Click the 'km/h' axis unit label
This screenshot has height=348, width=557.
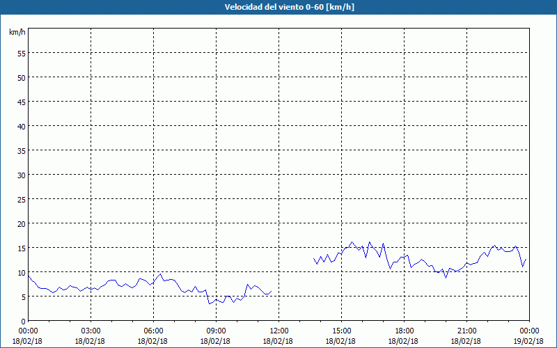(17, 32)
